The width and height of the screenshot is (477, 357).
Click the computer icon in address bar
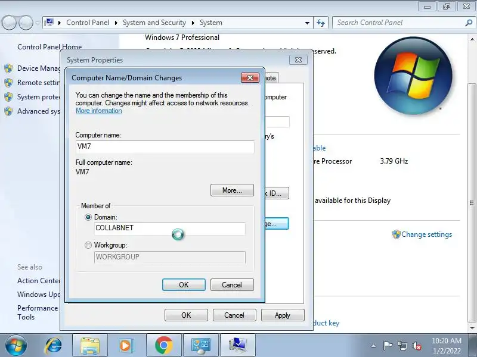(49, 23)
